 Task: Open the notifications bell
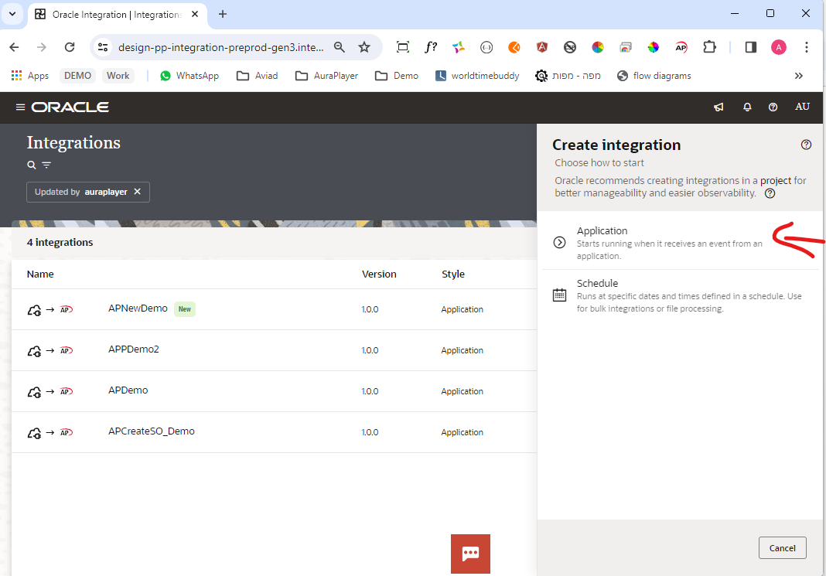[747, 107]
